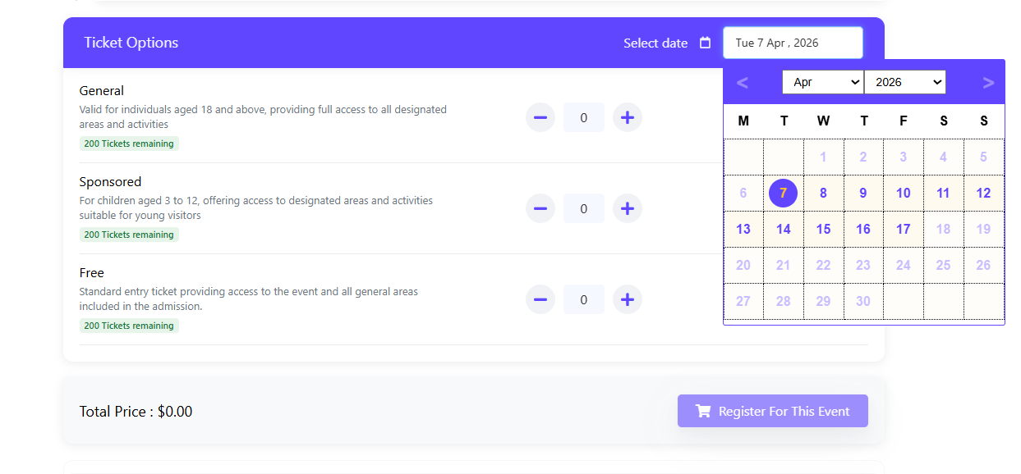Pick April 10 in the calendar

pos(903,194)
